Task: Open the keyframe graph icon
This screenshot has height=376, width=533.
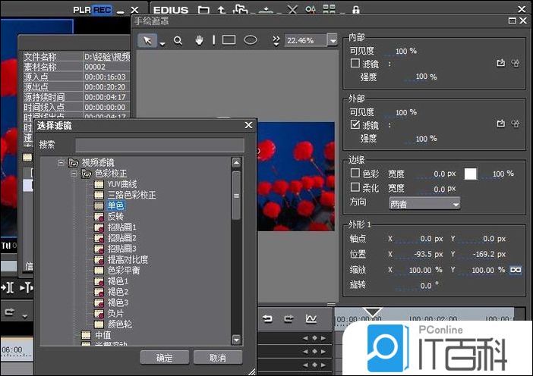Action: (x=311, y=318)
